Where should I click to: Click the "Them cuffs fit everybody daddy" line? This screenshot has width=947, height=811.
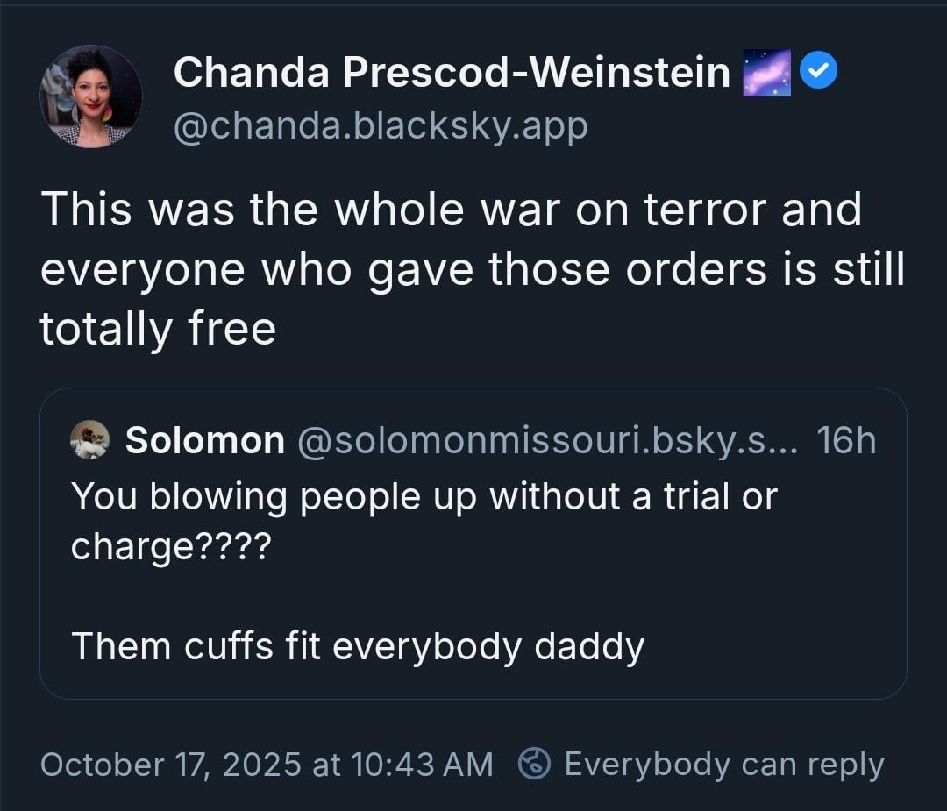[358, 646]
